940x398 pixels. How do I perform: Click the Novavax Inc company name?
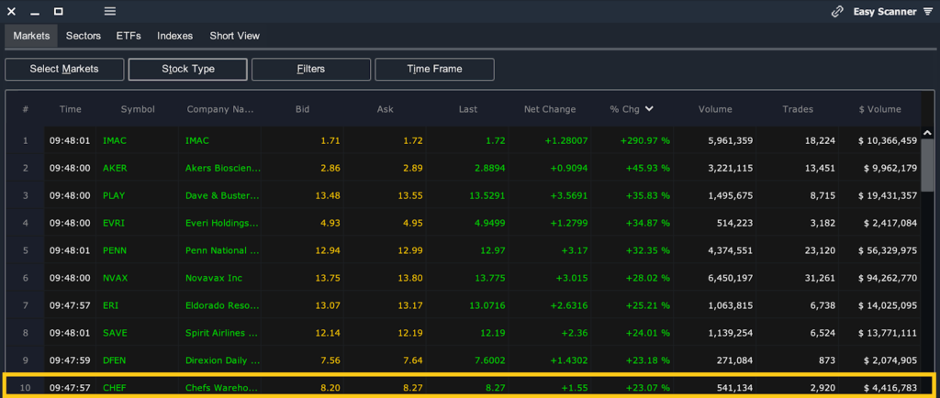coord(214,278)
